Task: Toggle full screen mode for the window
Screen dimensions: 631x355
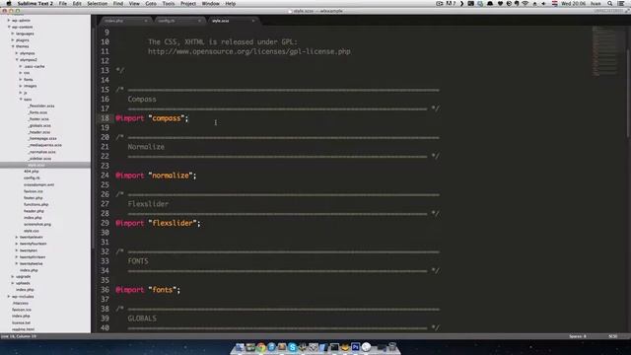Action: tap(627, 11)
